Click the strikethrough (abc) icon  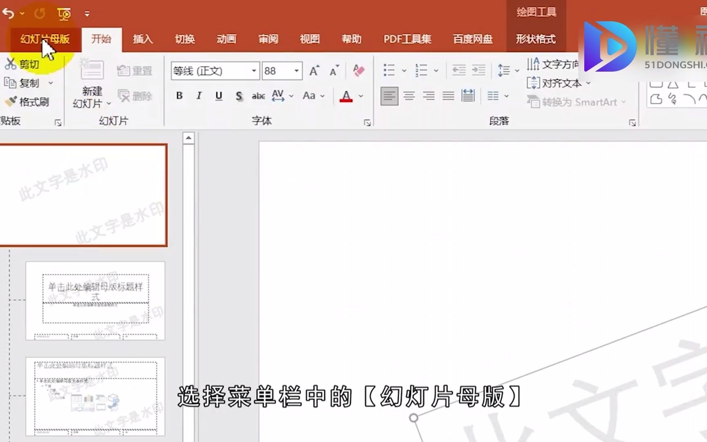click(x=258, y=96)
